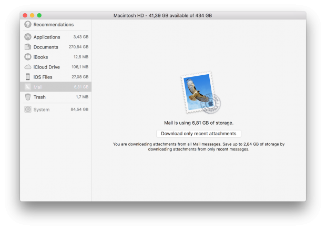Select the Documents 270,64 GB size value
The image size is (326, 230).
[78, 47]
